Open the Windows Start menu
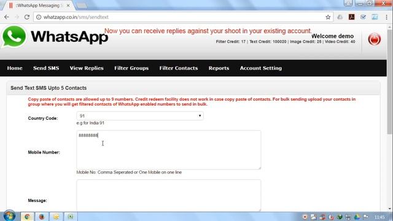 point(9,215)
